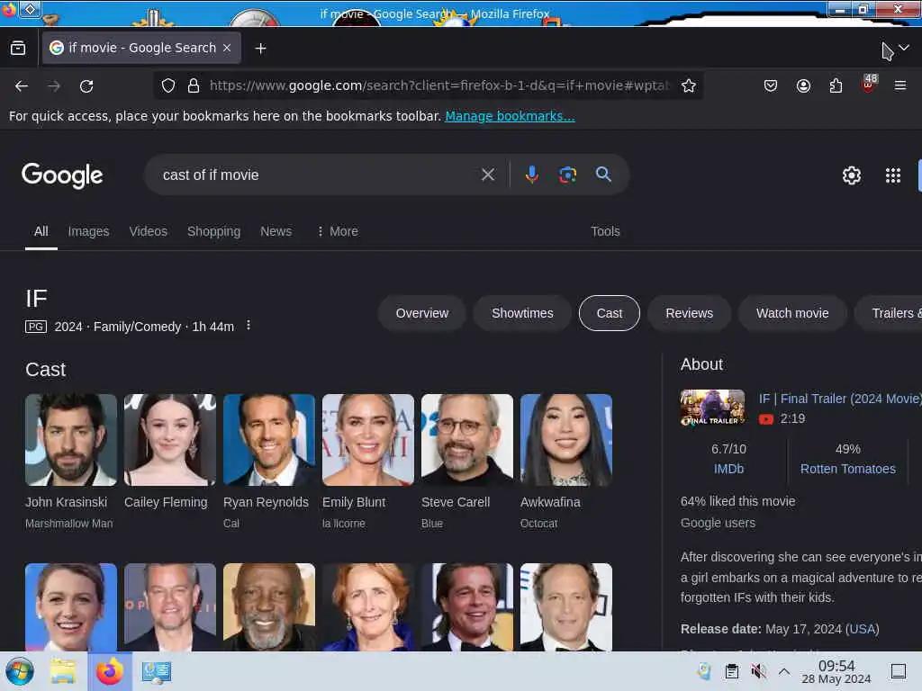Click the Firefox taskbar icon
The width and height of the screenshot is (922, 691).
pyautogui.click(x=110, y=671)
